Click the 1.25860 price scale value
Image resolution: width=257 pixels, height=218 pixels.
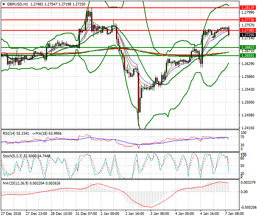248,77
